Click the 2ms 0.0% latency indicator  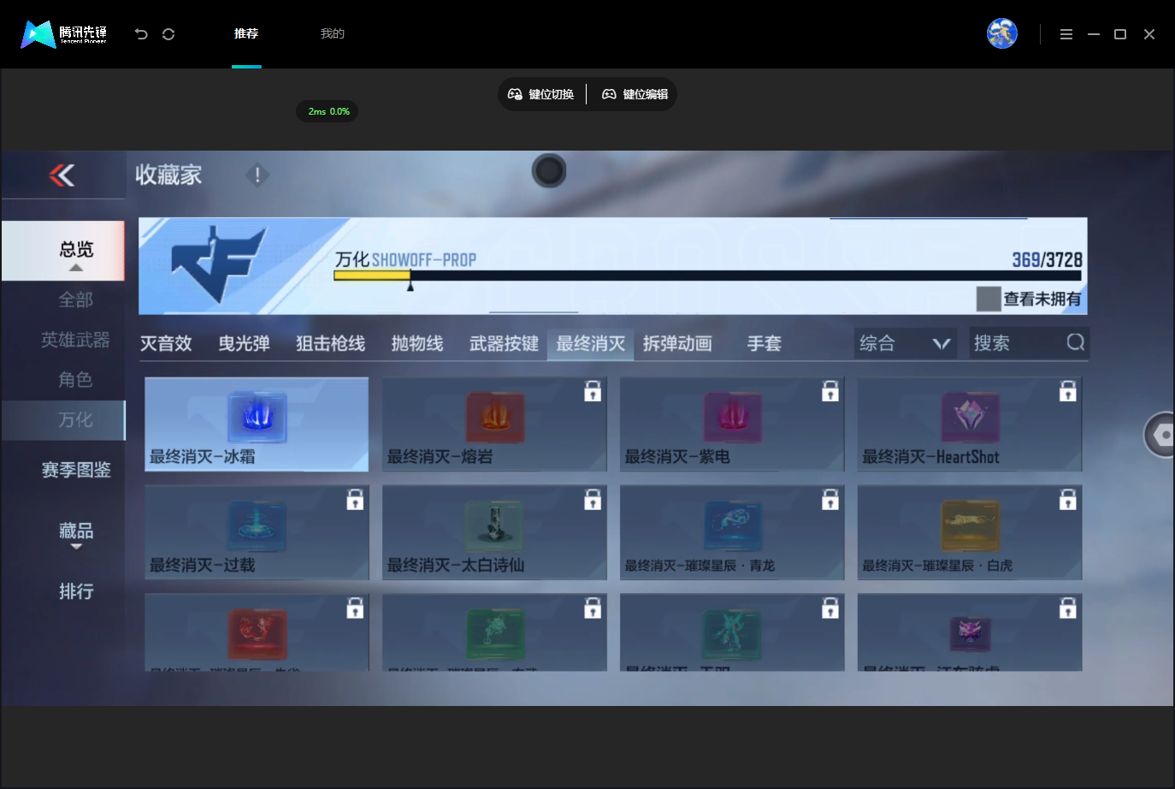coord(328,111)
